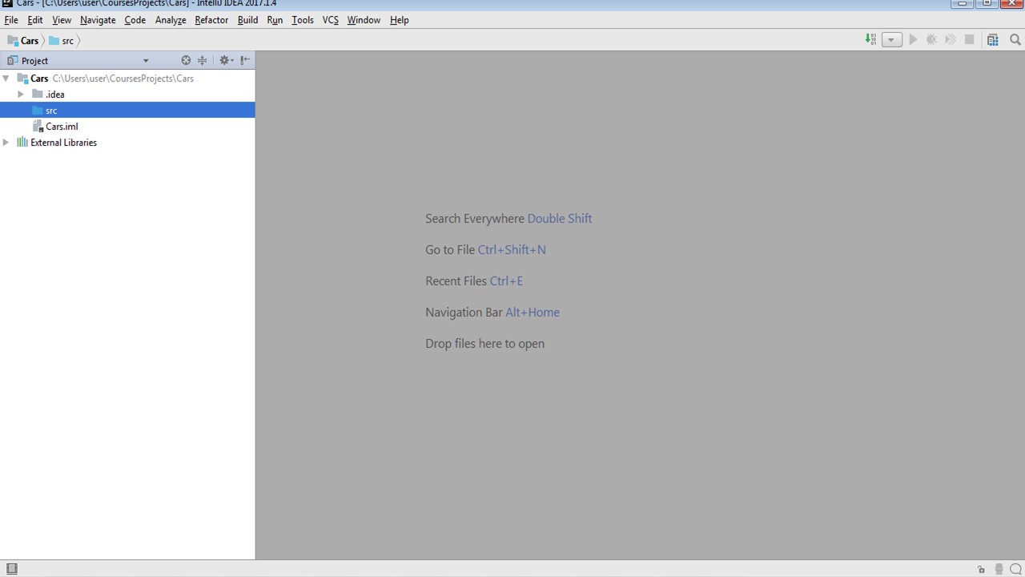
Task: Collapse all nodes in Project panel
Action: point(203,60)
